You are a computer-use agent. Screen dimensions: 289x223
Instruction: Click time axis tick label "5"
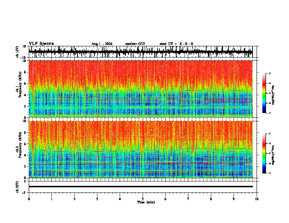pos(143,199)
